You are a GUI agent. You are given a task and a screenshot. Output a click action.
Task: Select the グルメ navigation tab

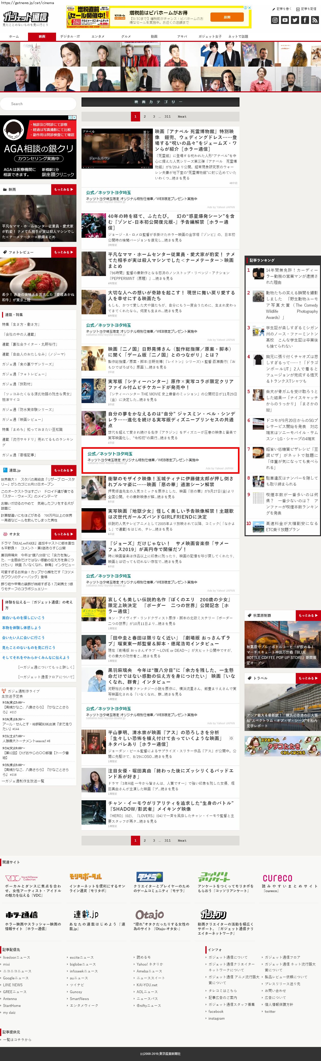tap(126, 37)
